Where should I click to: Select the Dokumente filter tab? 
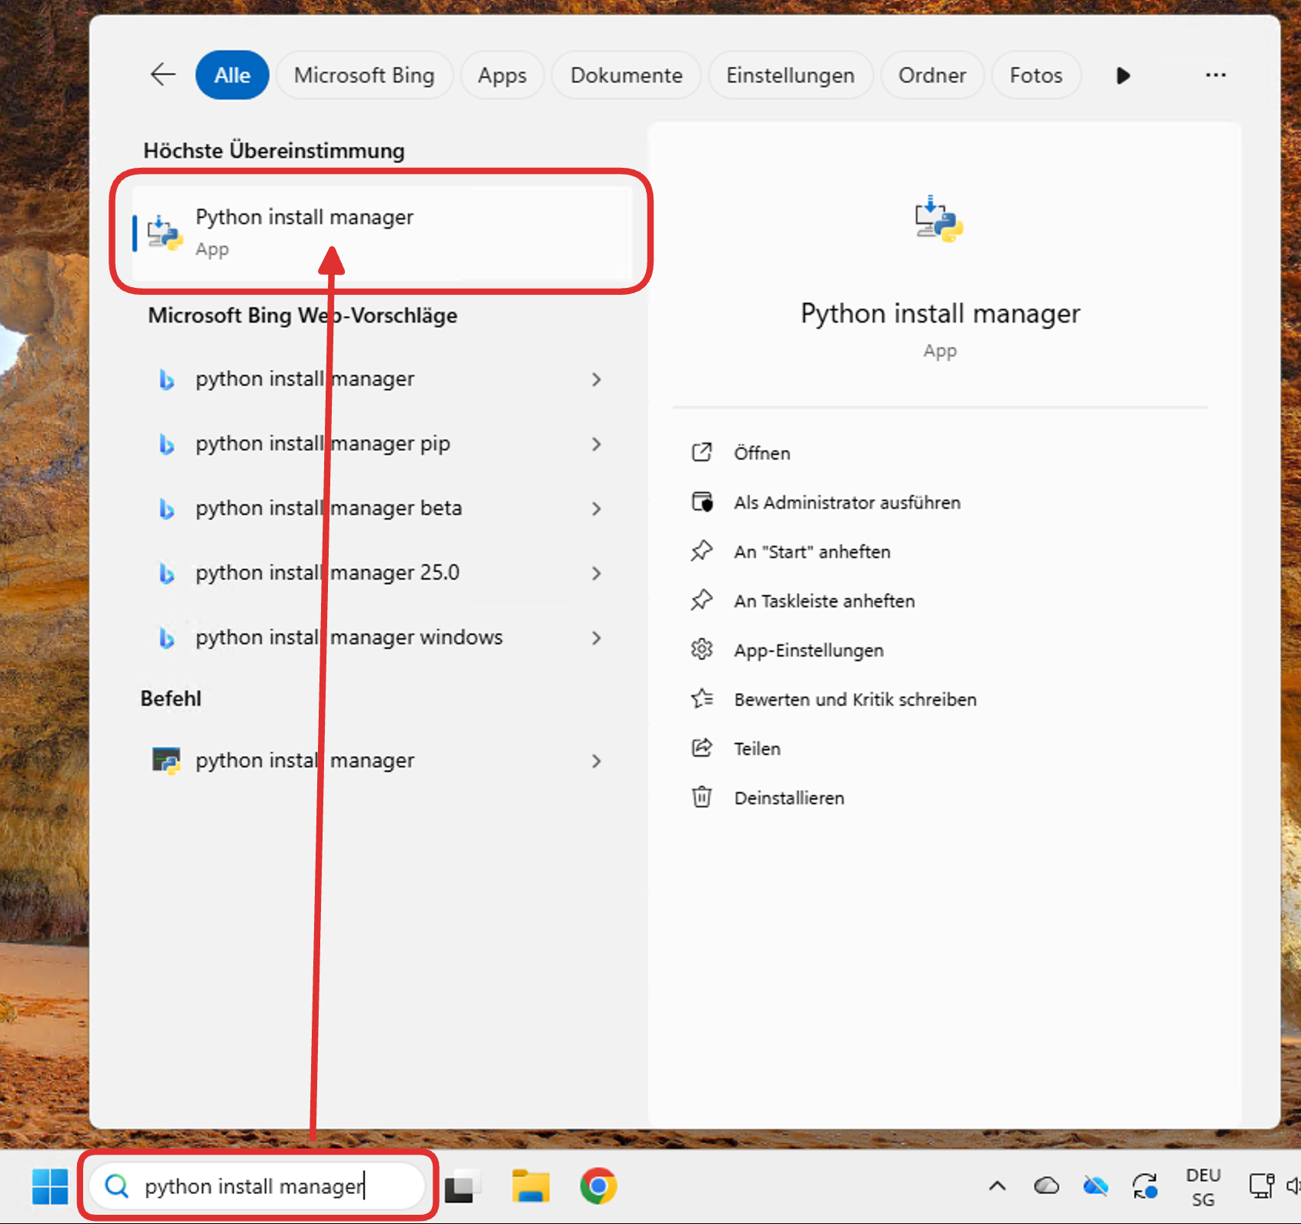[626, 75]
